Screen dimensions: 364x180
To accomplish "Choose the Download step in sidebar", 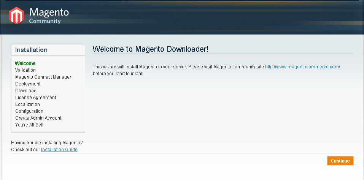I will pos(26,91).
